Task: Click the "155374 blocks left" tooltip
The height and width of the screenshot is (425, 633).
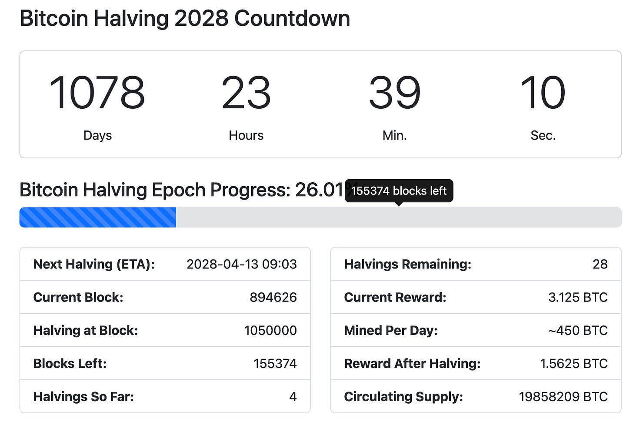Action: pyautogui.click(x=399, y=191)
